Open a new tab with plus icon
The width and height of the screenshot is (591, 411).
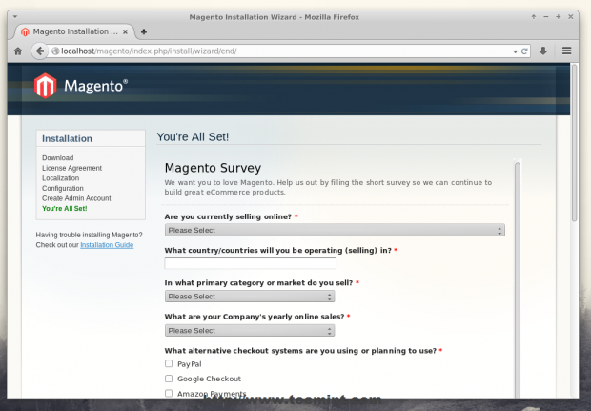(144, 31)
